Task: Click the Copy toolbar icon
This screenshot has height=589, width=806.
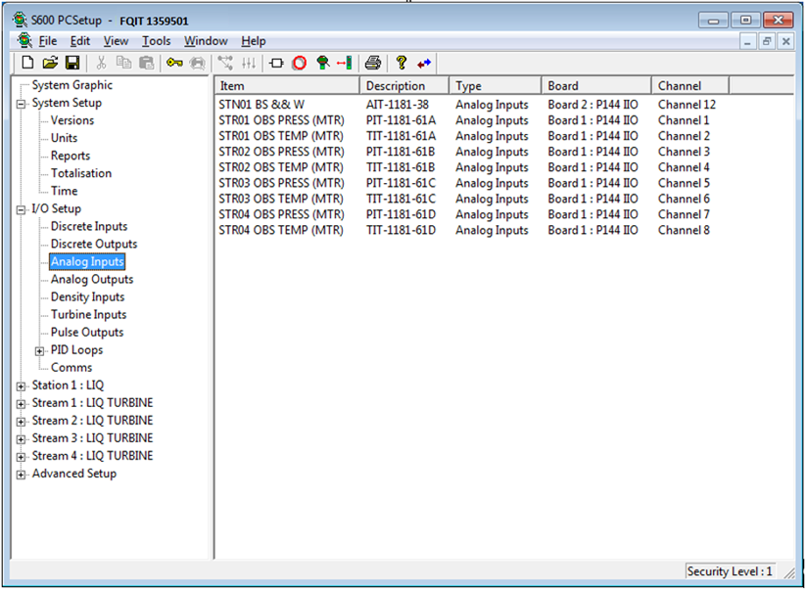Action: (123, 64)
